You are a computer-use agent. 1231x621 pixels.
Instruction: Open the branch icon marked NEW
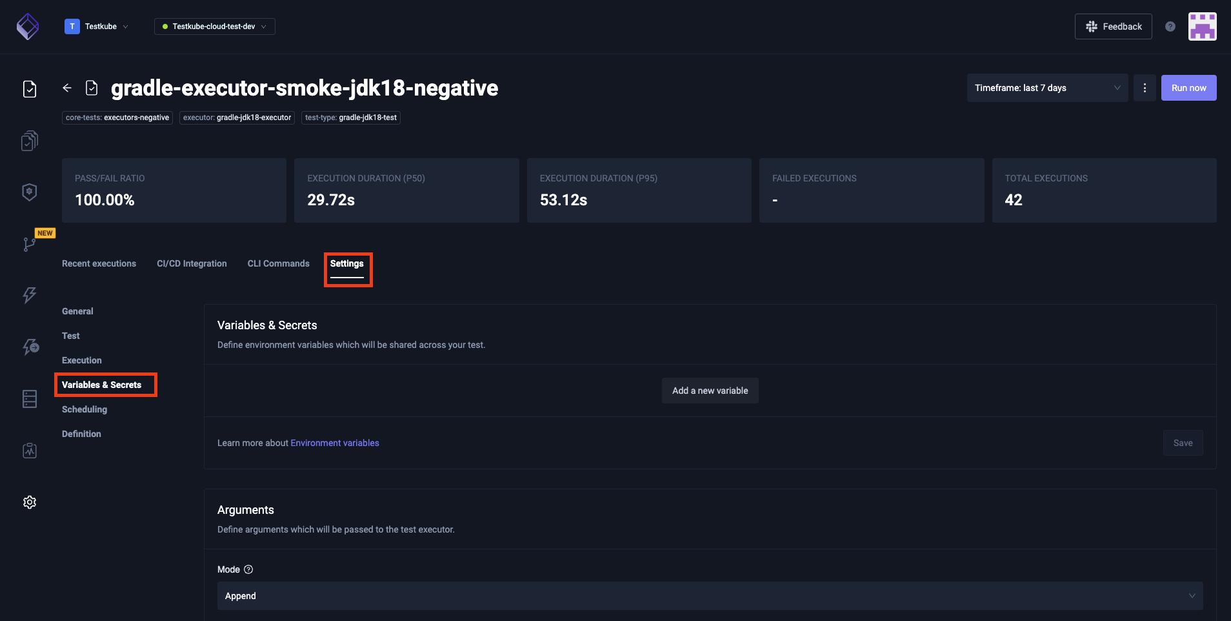30,244
